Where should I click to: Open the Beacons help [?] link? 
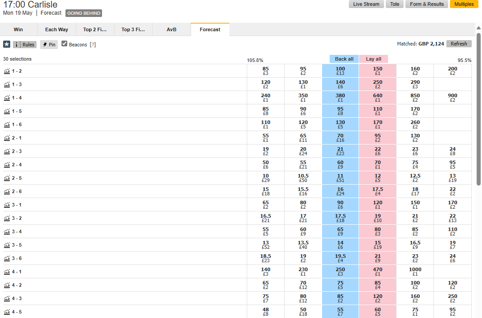(x=93, y=45)
